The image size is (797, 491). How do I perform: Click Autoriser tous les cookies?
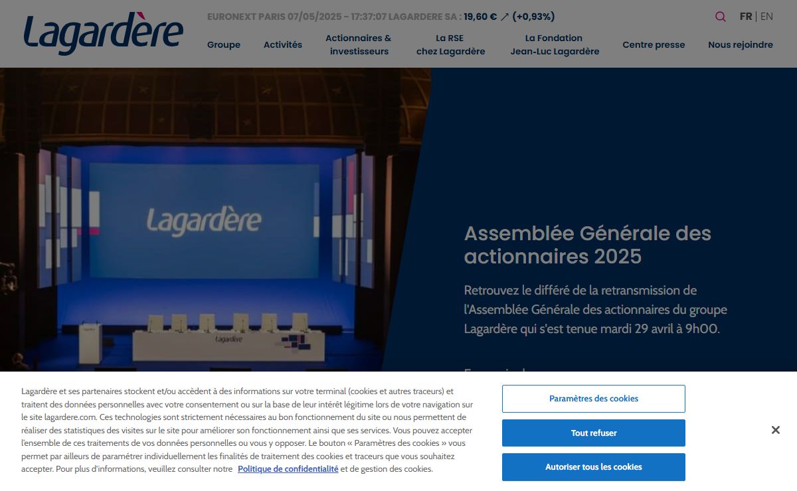pos(593,467)
